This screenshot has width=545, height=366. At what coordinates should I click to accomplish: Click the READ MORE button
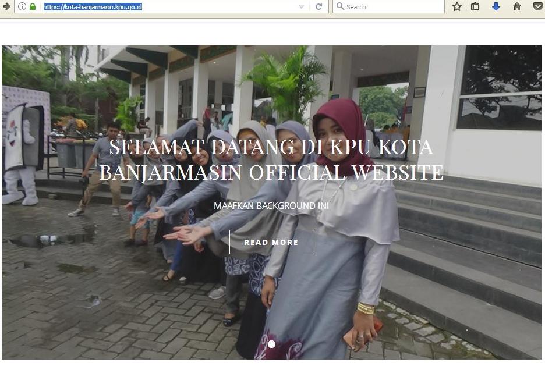(272, 242)
